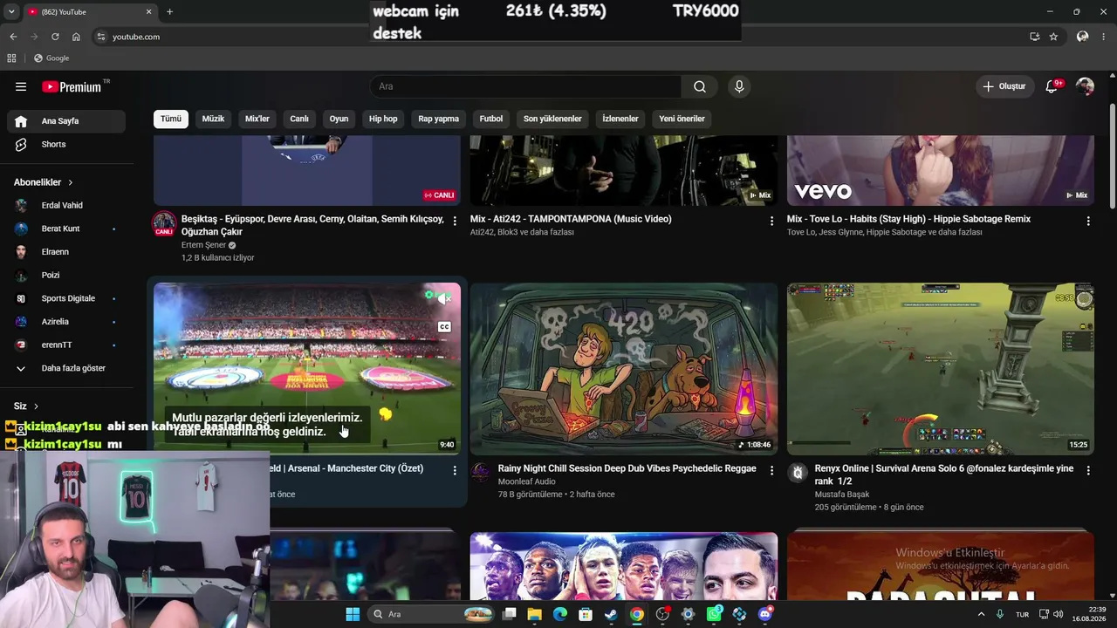The width and height of the screenshot is (1117, 628).
Task: Open the Oluştur create menu
Action: [1004, 86]
